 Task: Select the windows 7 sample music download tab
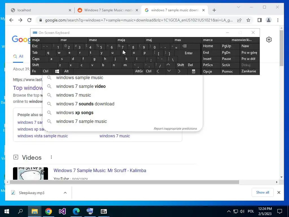point(174,10)
